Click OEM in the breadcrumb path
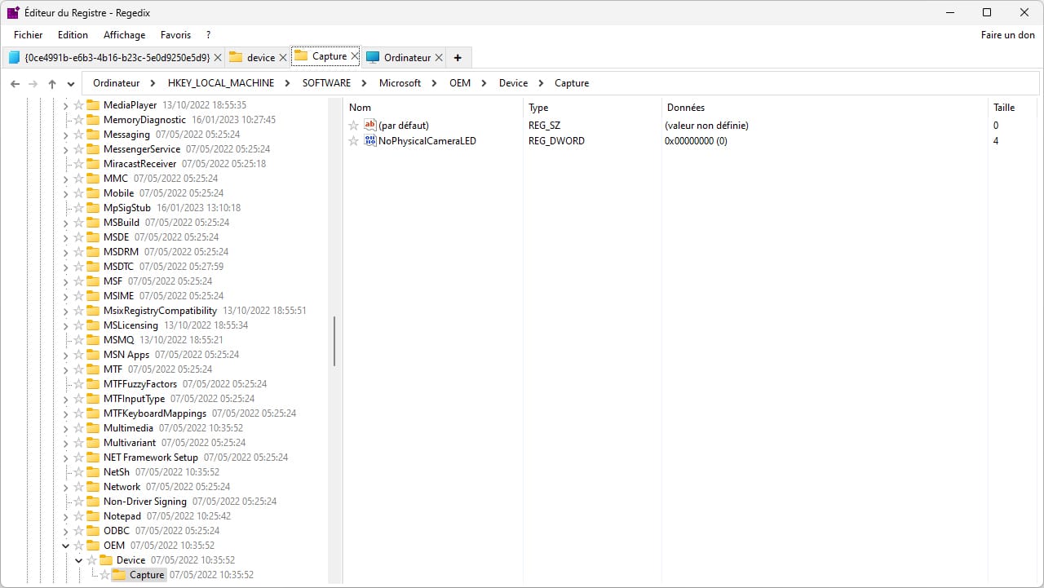The image size is (1044, 588). pyautogui.click(x=460, y=83)
